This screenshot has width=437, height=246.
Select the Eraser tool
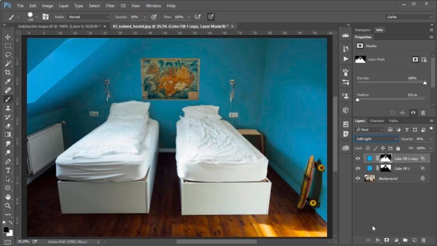coord(8,126)
